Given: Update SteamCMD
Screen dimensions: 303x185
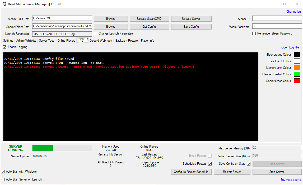Looking at the screenshot, I should point(149,18).
